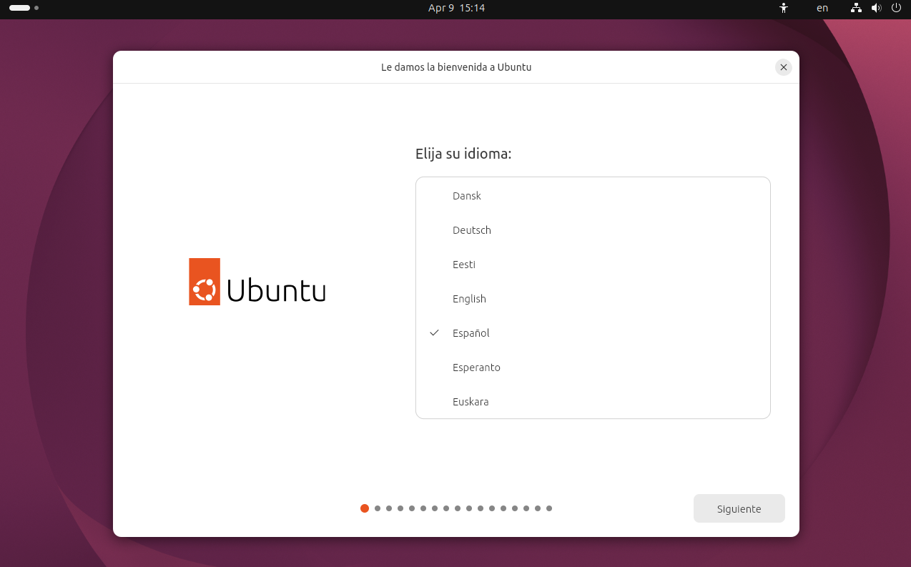This screenshot has height=567, width=911.
Task: Click the Activities workspace indicator pill
Action: (x=20, y=8)
